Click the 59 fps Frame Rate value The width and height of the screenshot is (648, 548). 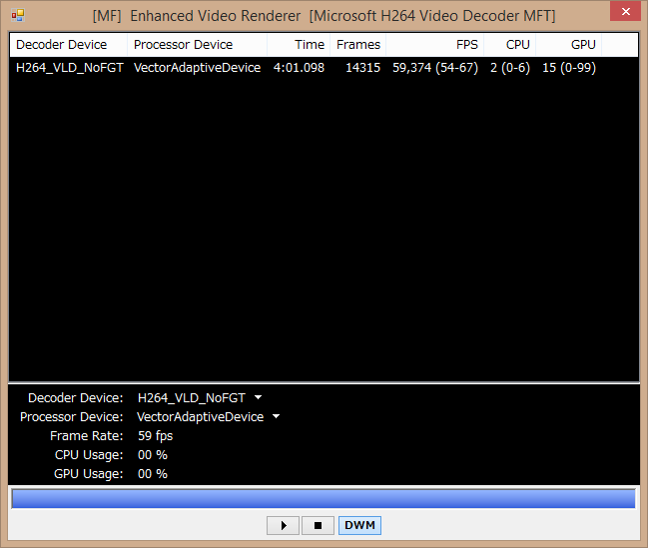click(x=156, y=436)
